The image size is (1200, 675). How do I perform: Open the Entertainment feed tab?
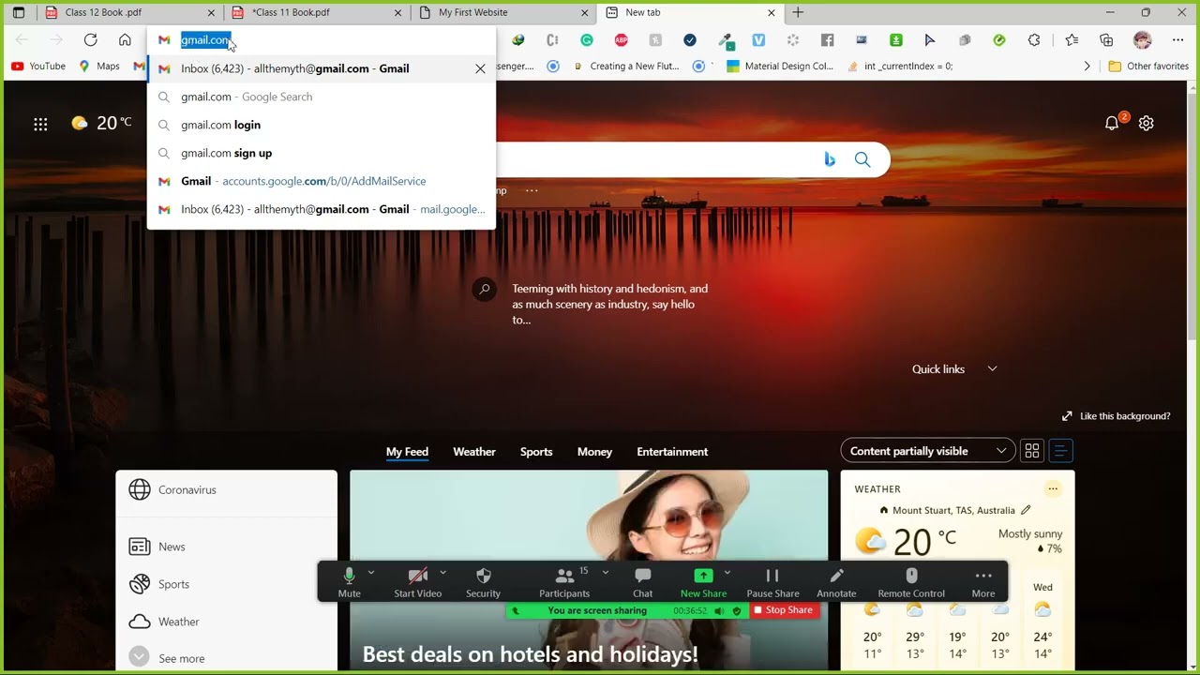tap(672, 452)
